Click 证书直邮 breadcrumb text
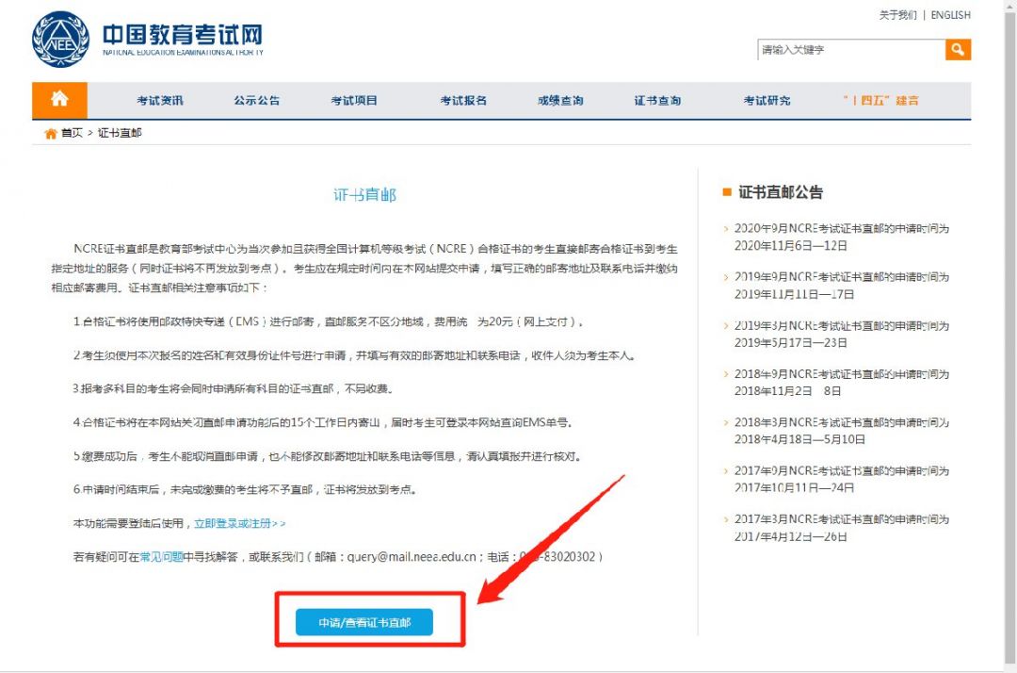 pos(120,133)
